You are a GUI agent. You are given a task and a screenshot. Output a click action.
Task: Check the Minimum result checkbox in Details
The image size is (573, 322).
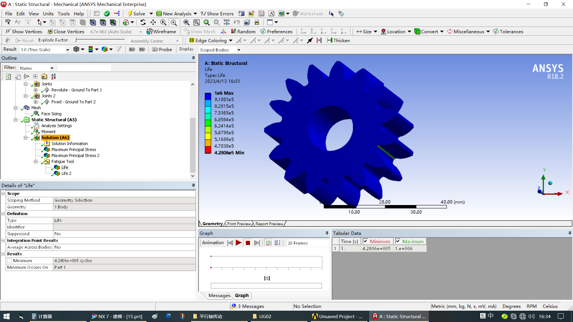tap(10, 261)
